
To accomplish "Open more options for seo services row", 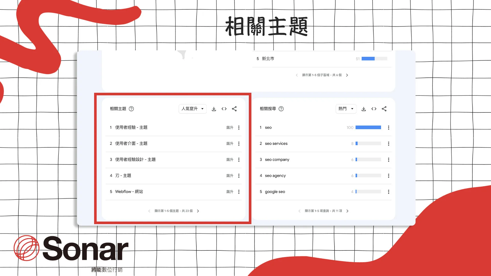I will [x=388, y=144].
